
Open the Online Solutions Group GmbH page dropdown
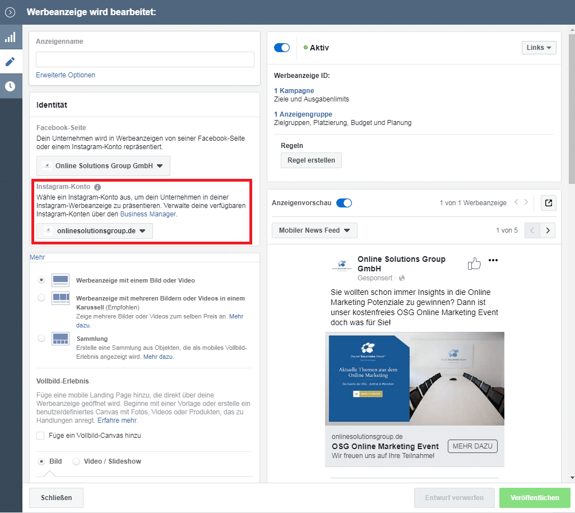103,166
